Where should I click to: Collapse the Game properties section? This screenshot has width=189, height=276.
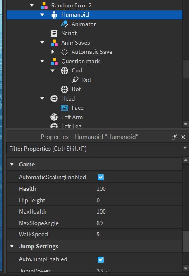coord(12,164)
